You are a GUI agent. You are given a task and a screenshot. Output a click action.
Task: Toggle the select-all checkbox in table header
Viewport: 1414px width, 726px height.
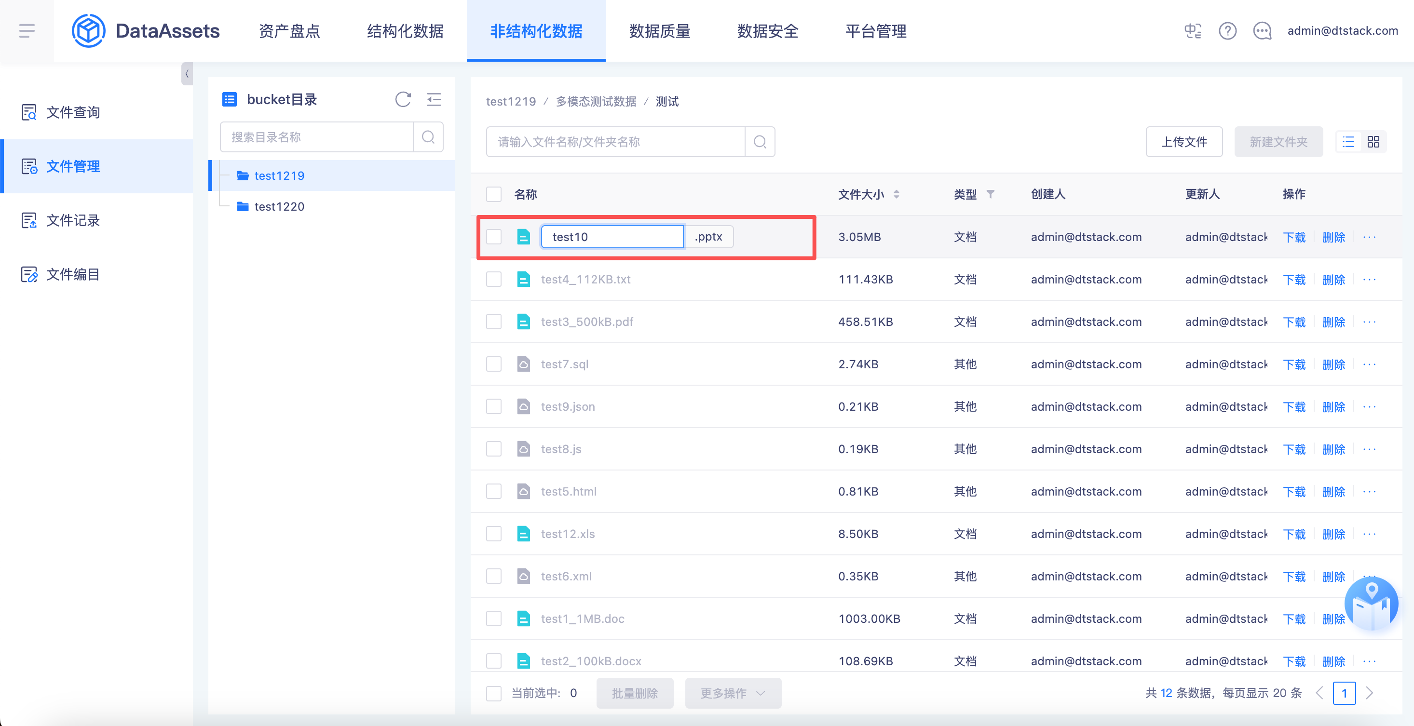coord(494,194)
